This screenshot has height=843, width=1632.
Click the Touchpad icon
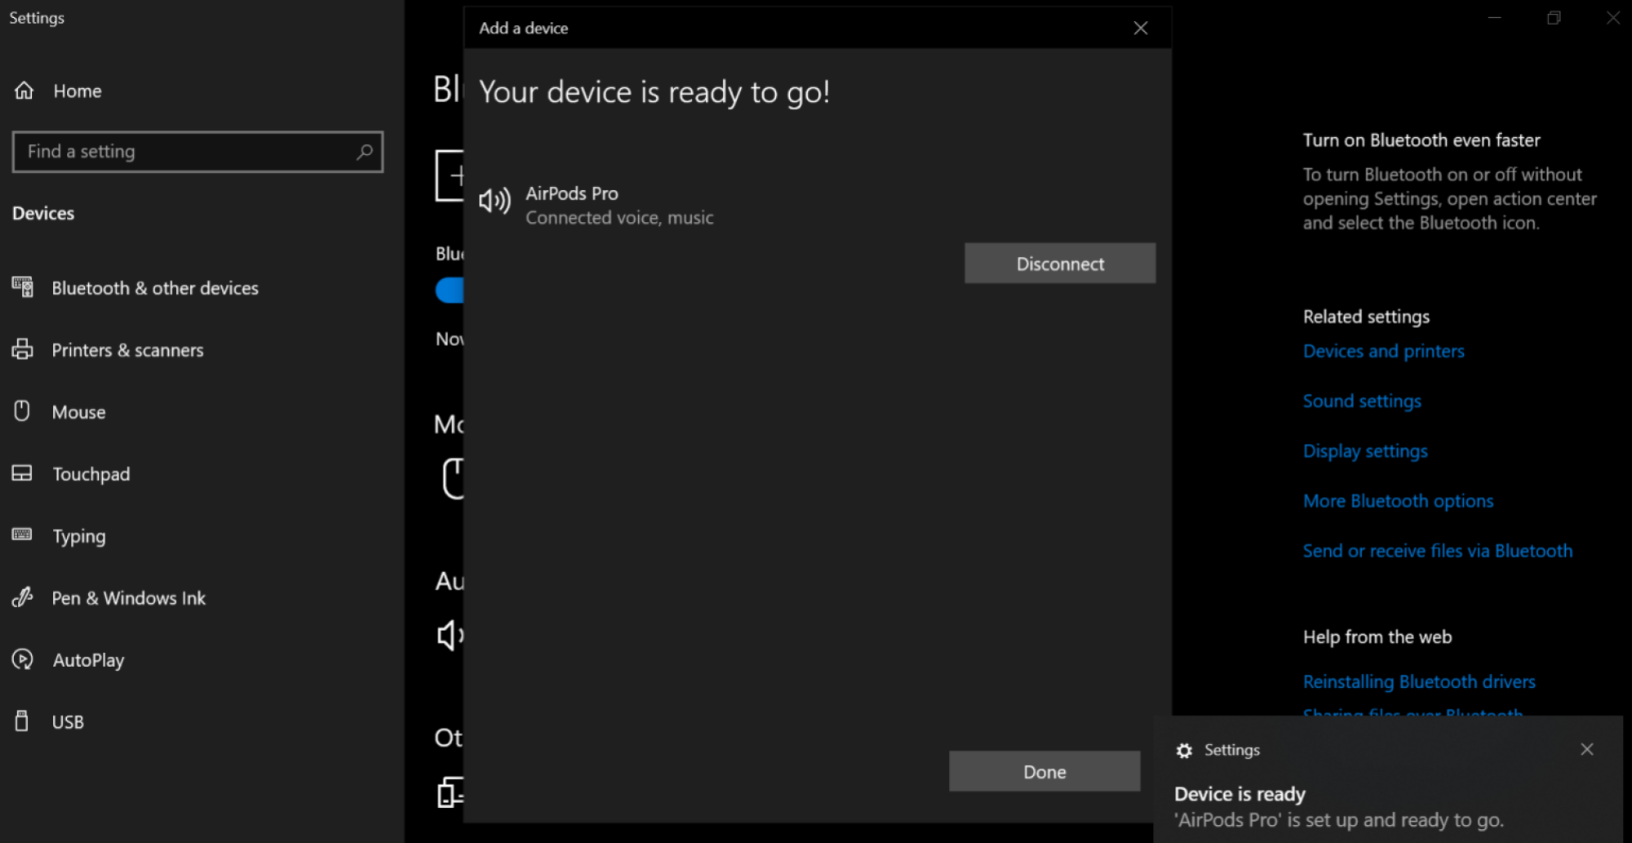click(x=22, y=473)
